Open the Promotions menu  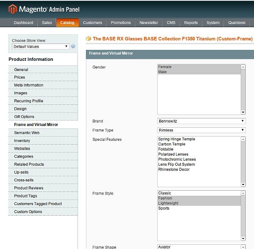click(121, 23)
